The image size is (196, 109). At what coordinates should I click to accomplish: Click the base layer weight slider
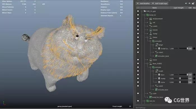(183, 75)
